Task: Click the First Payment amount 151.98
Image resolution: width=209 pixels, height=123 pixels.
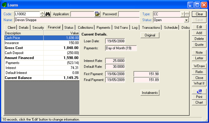Action: click(x=146, y=74)
